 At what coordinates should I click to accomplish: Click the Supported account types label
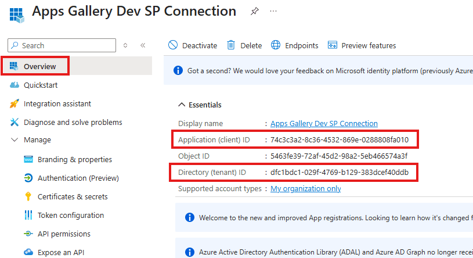[x=220, y=188]
